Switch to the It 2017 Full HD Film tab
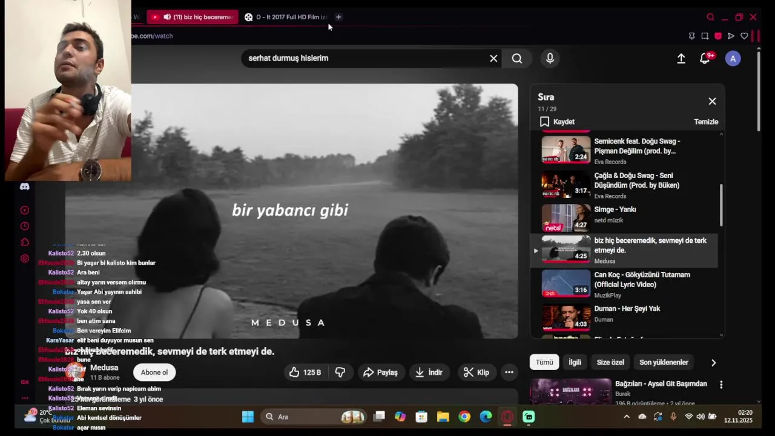This screenshot has width=775, height=436. point(285,17)
